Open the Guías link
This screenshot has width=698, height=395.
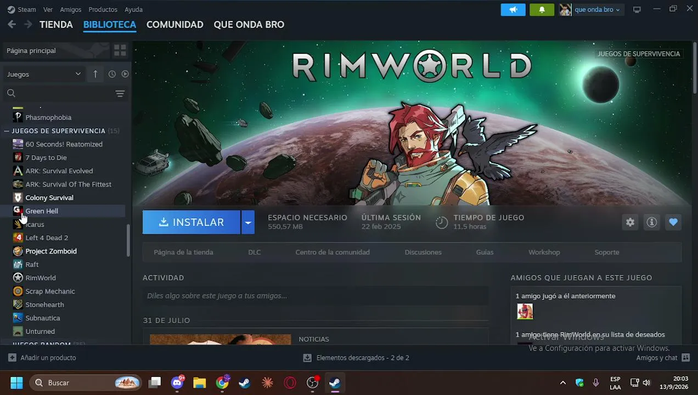tap(485, 252)
